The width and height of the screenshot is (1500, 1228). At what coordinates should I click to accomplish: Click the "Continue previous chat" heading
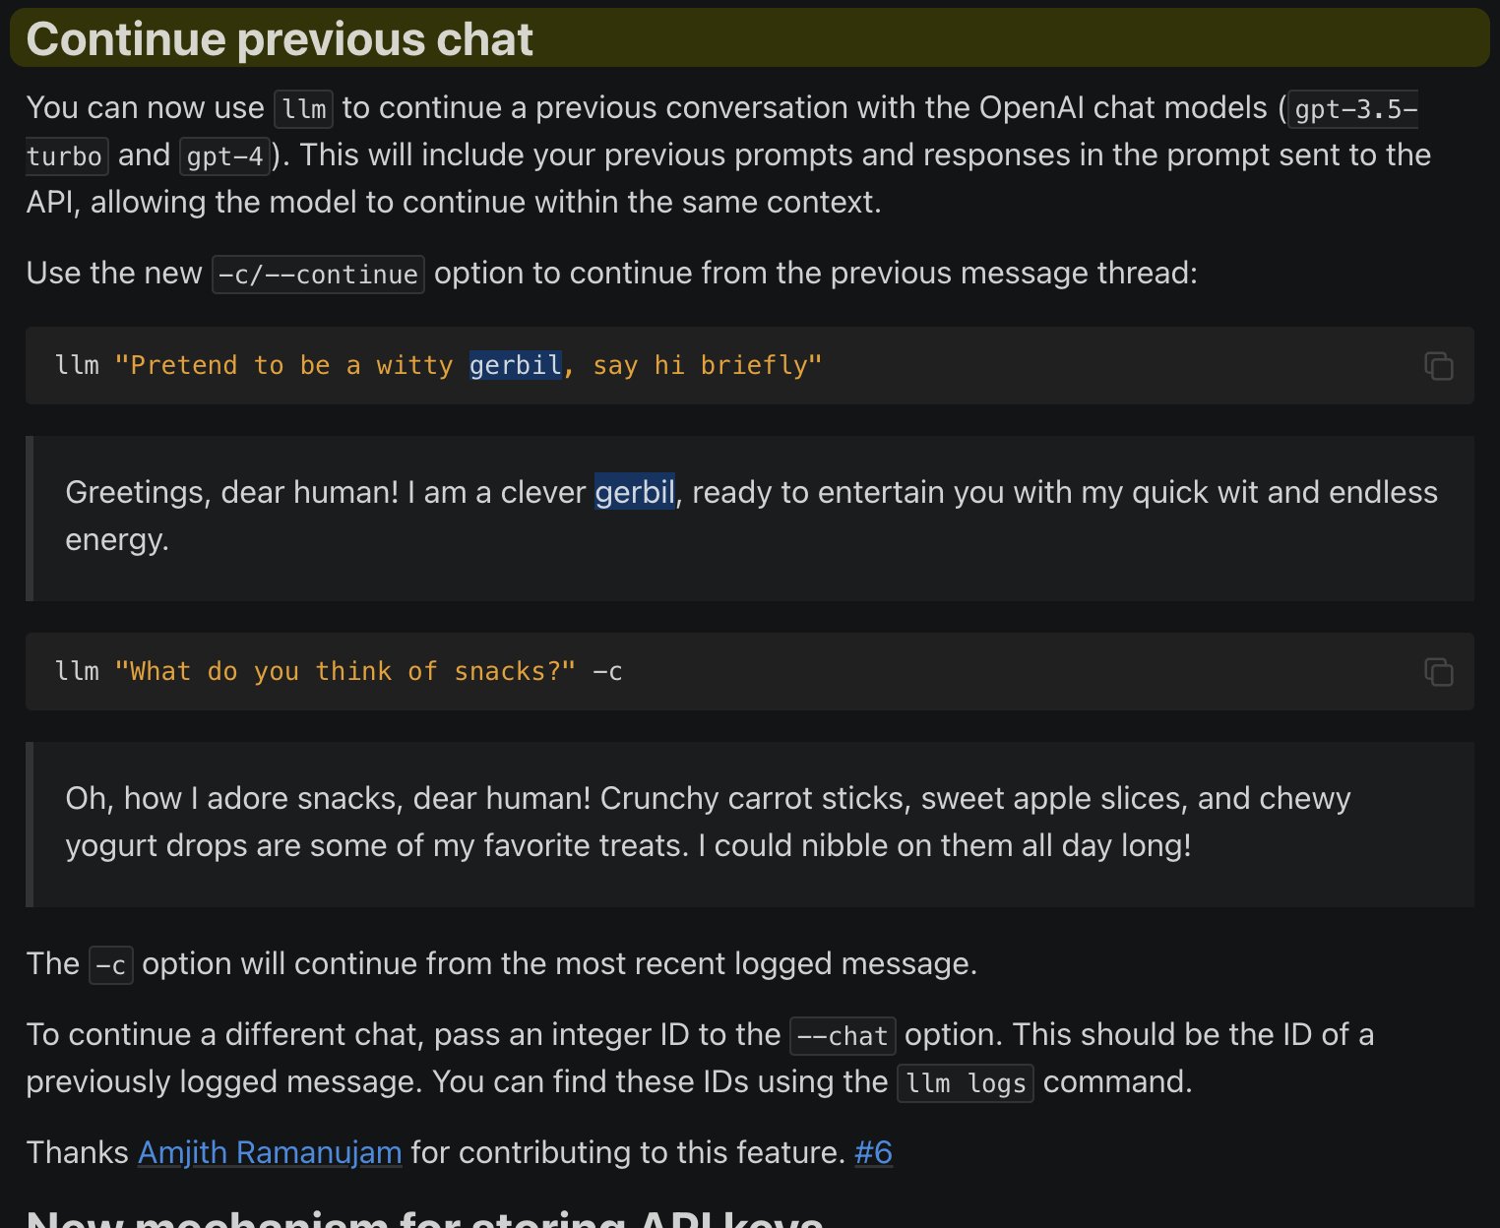click(280, 40)
